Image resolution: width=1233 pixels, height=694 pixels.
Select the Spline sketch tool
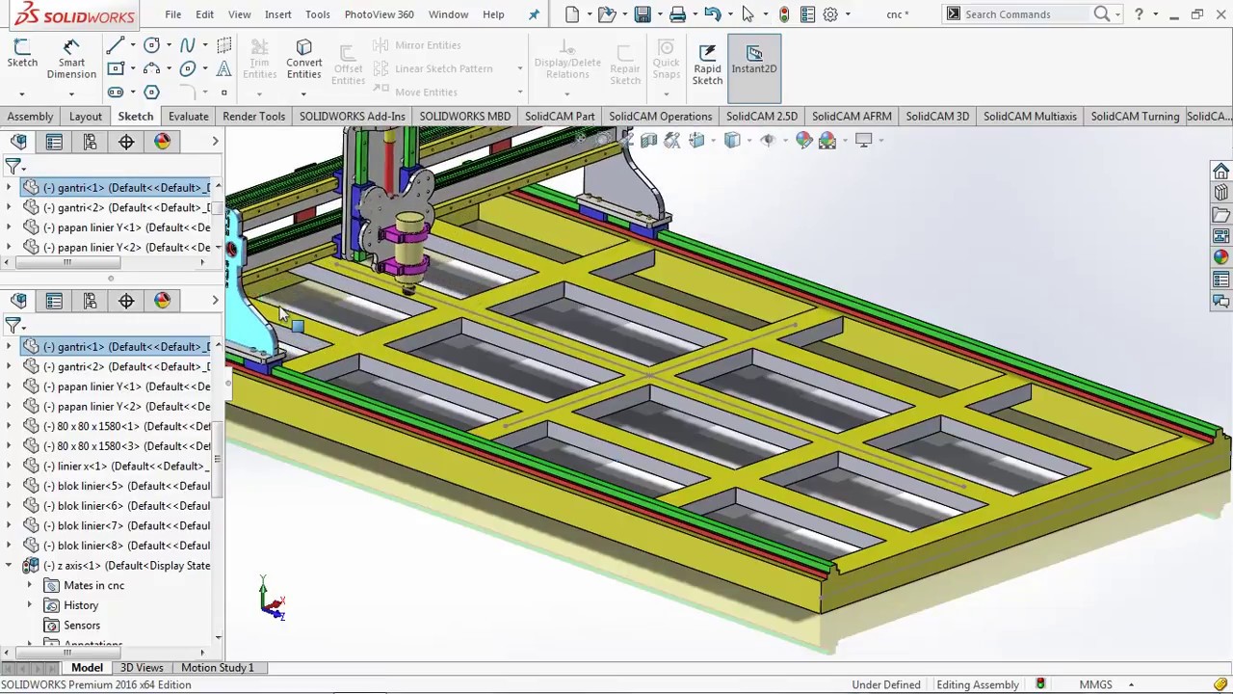(x=188, y=45)
